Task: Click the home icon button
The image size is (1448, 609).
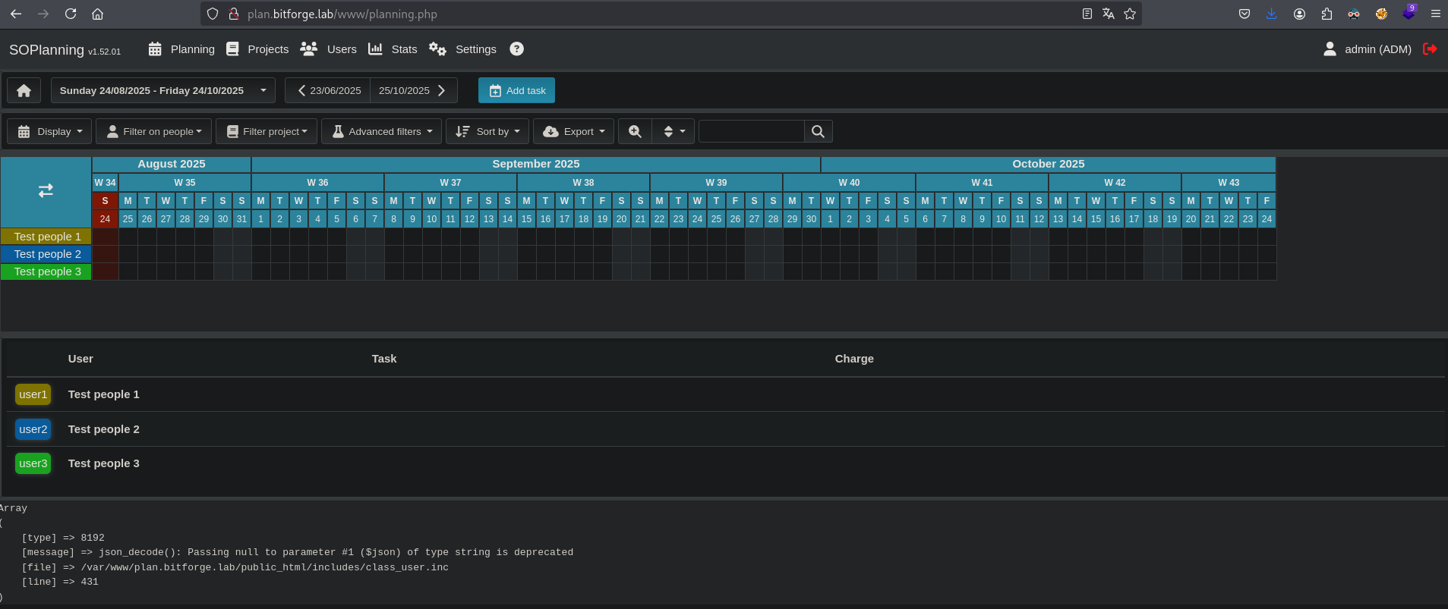Action: coord(24,90)
